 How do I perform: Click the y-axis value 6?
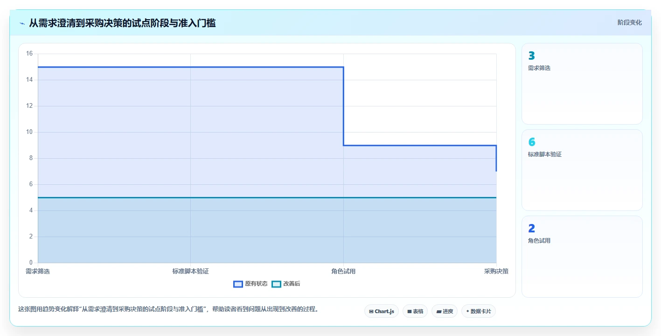(x=31, y=184)
